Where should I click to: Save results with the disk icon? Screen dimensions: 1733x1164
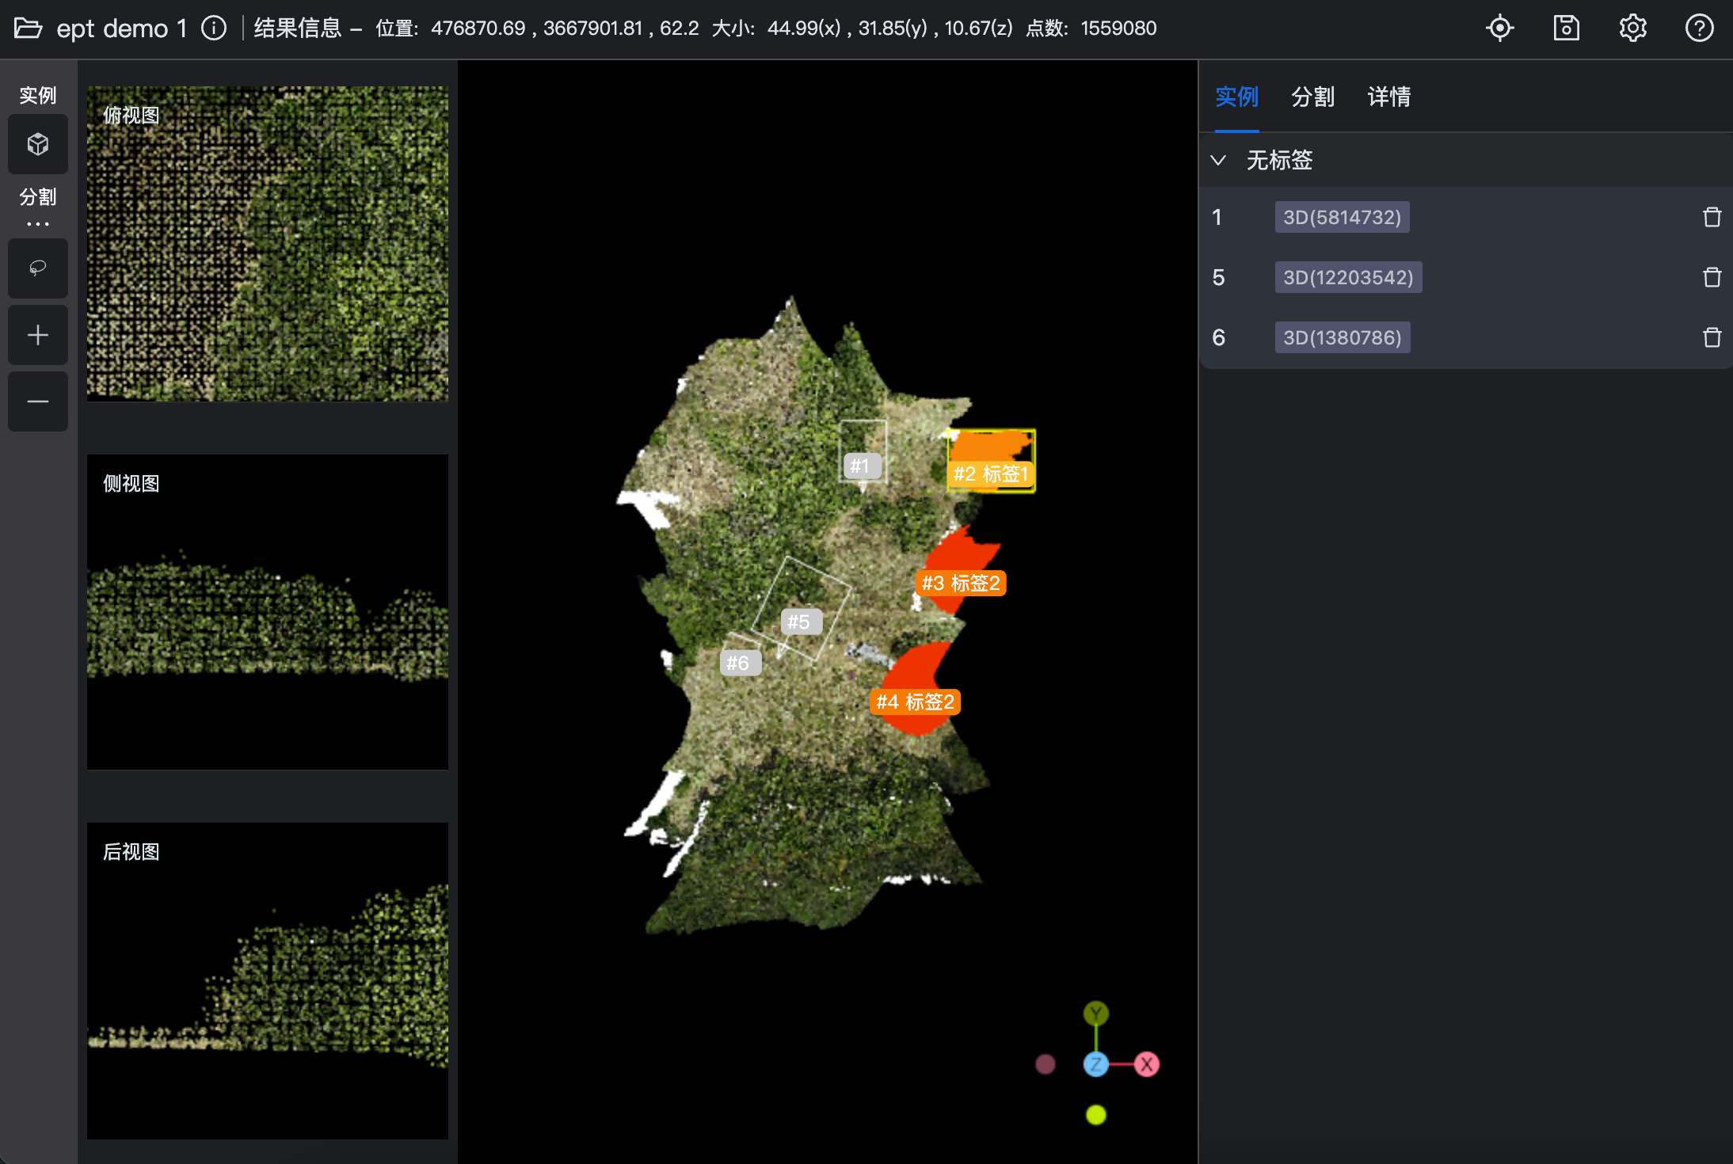click(x=1566, y=29)
